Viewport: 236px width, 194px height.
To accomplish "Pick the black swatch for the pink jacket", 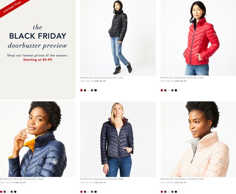I will tap(176, 192).
